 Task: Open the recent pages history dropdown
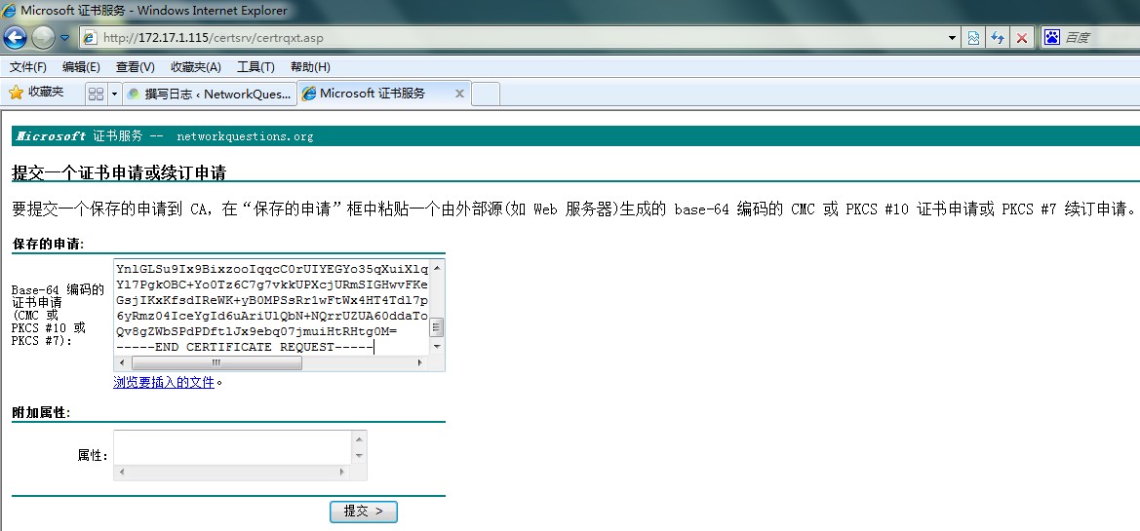pyautogui.click(x=64, y=38)
